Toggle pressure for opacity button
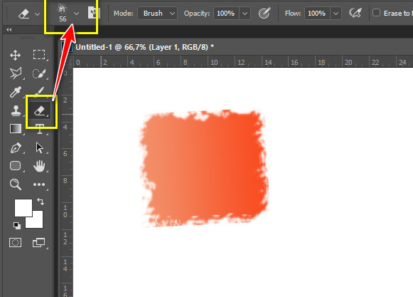 (x=264, y=13)
